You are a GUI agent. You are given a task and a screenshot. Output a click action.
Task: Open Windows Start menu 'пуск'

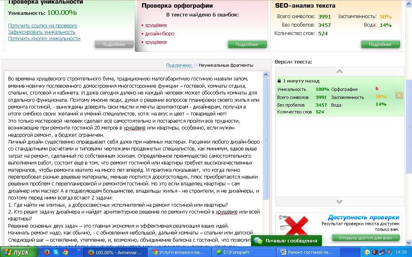(19, 252)
